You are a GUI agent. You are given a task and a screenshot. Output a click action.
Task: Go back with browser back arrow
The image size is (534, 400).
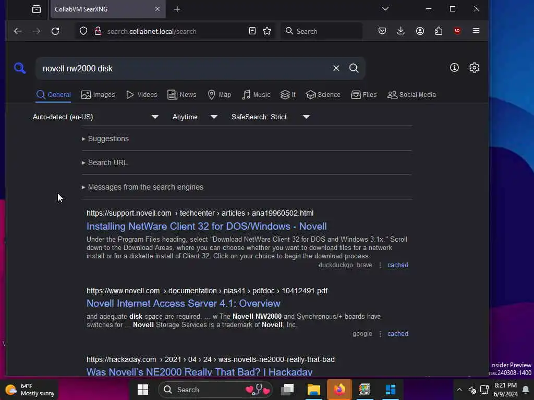pyautogui.click(x=18, y=31)
